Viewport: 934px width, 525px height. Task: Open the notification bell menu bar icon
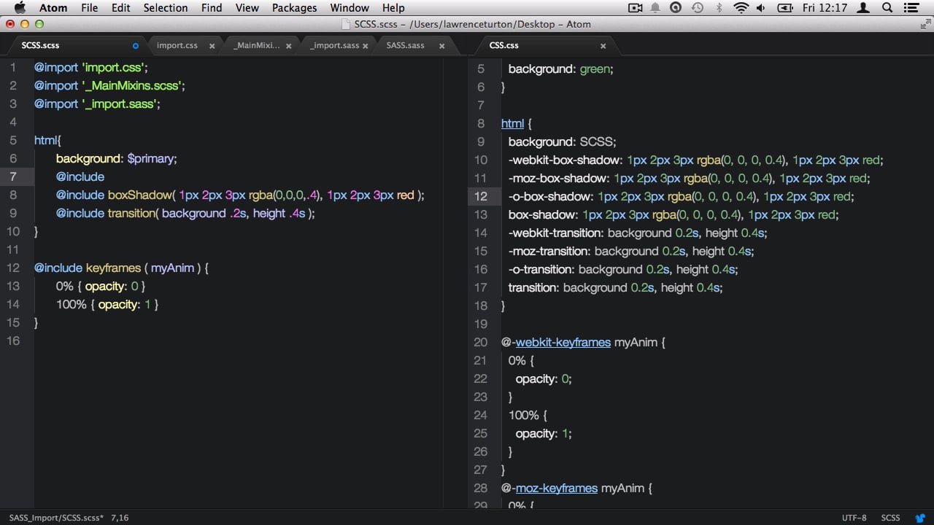pyautogui.click(x=655, y=8)
